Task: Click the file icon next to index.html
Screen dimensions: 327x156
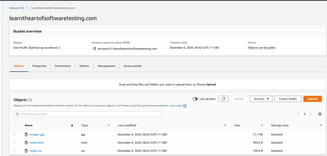Action: pos(26,143)
